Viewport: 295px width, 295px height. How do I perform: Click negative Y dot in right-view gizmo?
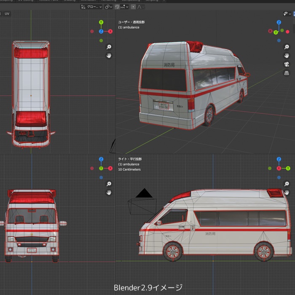tap(270, 169)
